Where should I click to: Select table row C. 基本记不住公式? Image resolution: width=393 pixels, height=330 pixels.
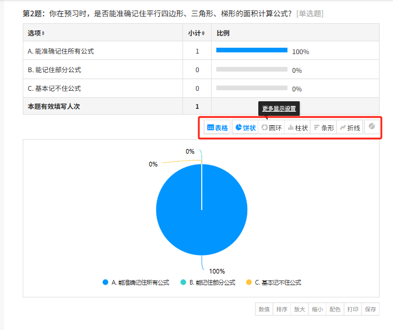[201, 88]
